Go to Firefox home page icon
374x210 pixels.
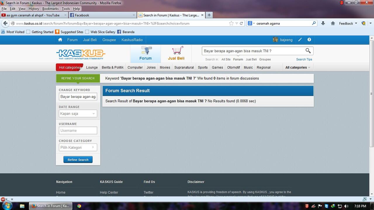333,23
